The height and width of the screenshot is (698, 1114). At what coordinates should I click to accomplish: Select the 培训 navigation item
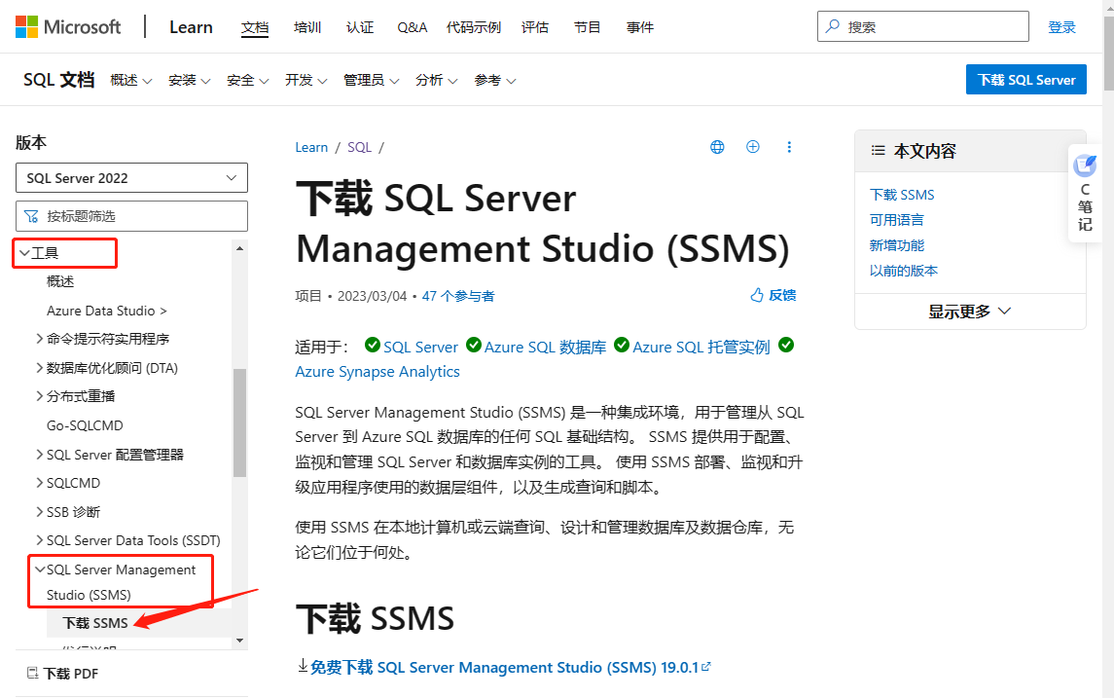307,26
